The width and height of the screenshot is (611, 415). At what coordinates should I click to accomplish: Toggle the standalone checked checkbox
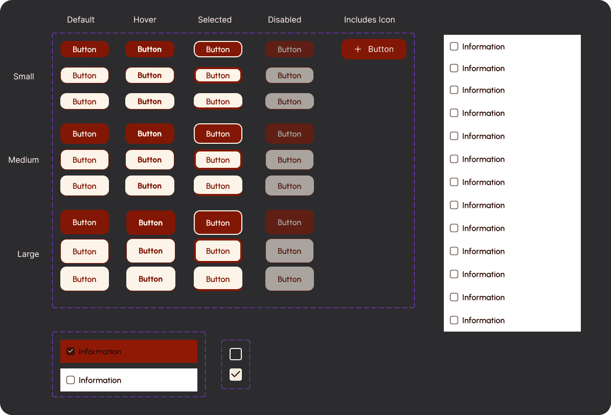click(236, 375)
